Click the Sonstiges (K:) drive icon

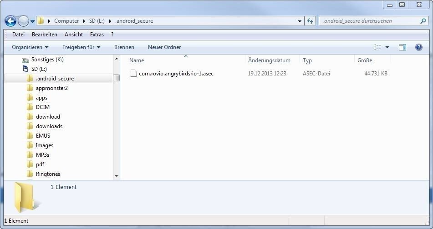click(x=25, y=60)
